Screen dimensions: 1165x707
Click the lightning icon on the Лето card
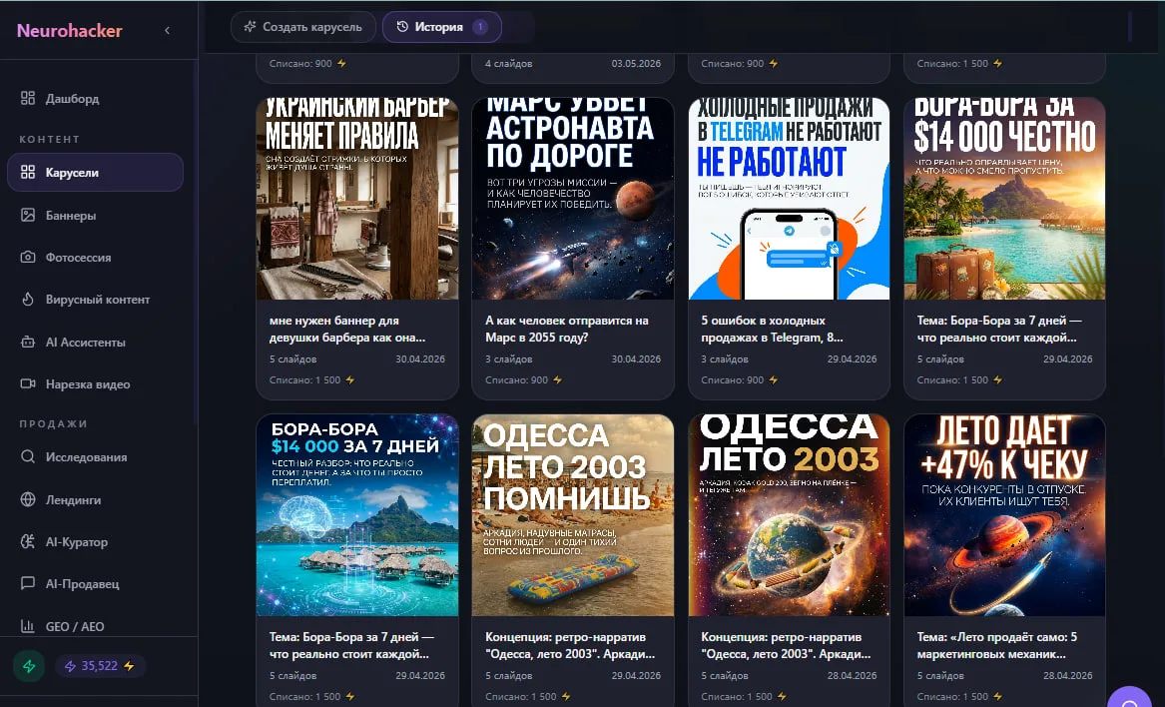pyautogui.click(x=998, y=697)
